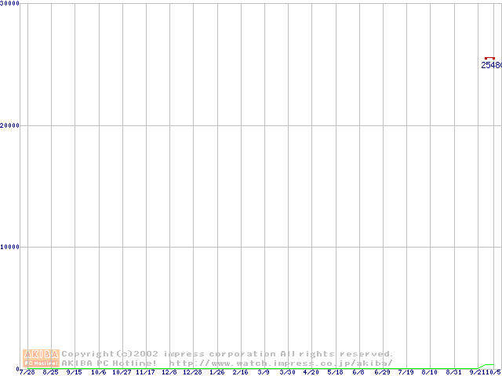Click the 4/20 date on x-axis

(311, 372)
